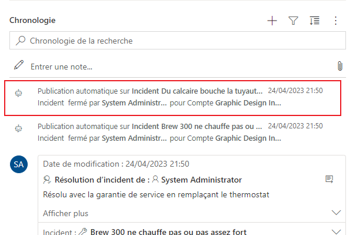Click the auto-post icon for Du calcaire post
Viewport: 356px width, 235px height.
coord(19,93)
